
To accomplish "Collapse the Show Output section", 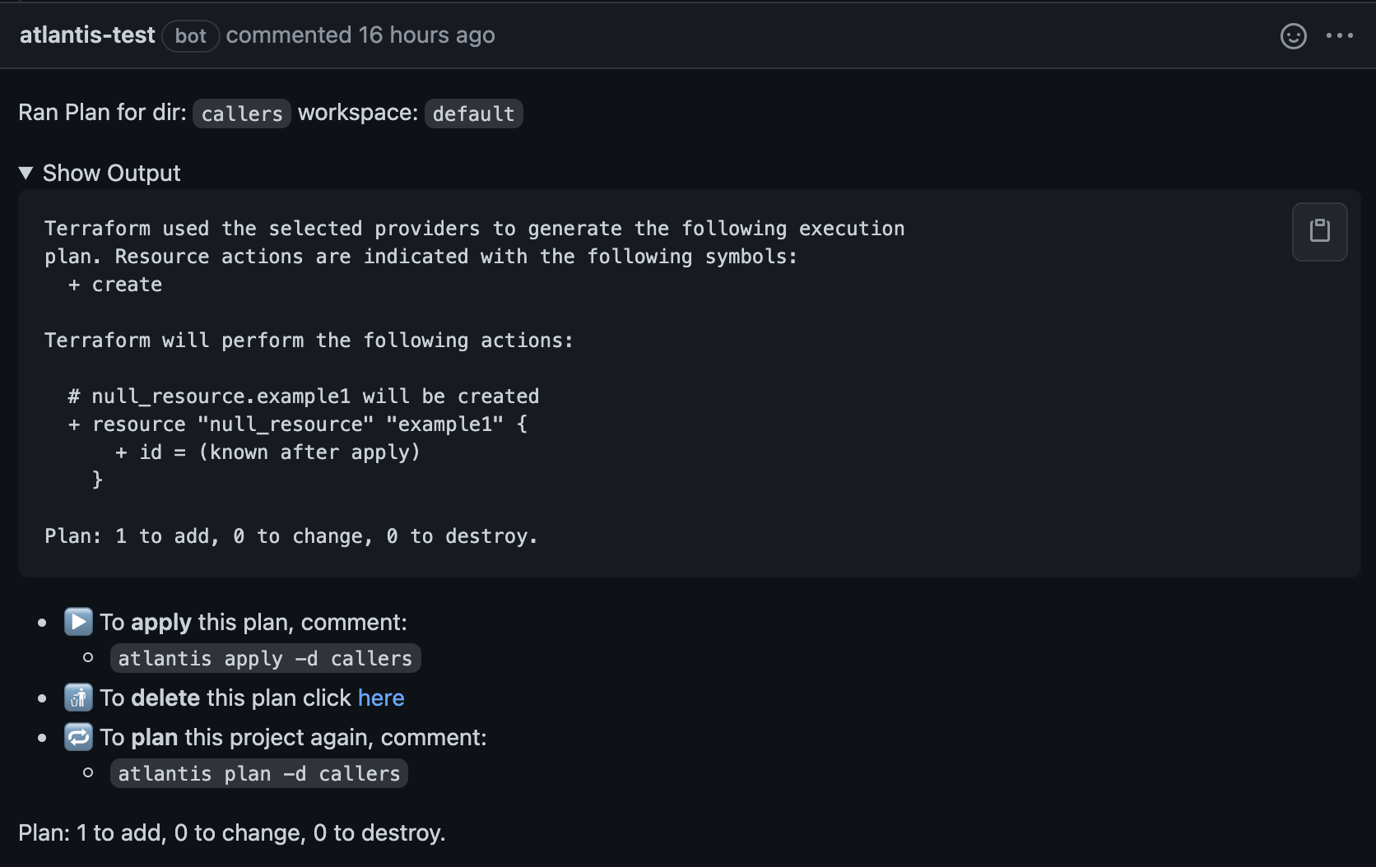I will 99,173.
